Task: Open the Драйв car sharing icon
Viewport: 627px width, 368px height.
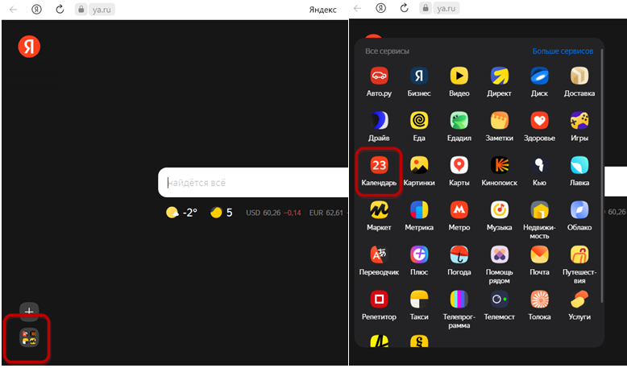Action: [379, 120]
